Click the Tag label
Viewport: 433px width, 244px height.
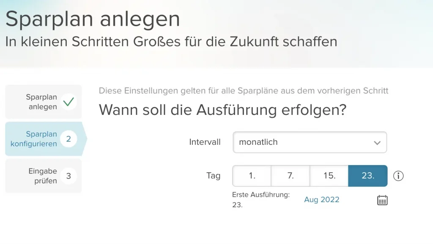click(213, 176)
